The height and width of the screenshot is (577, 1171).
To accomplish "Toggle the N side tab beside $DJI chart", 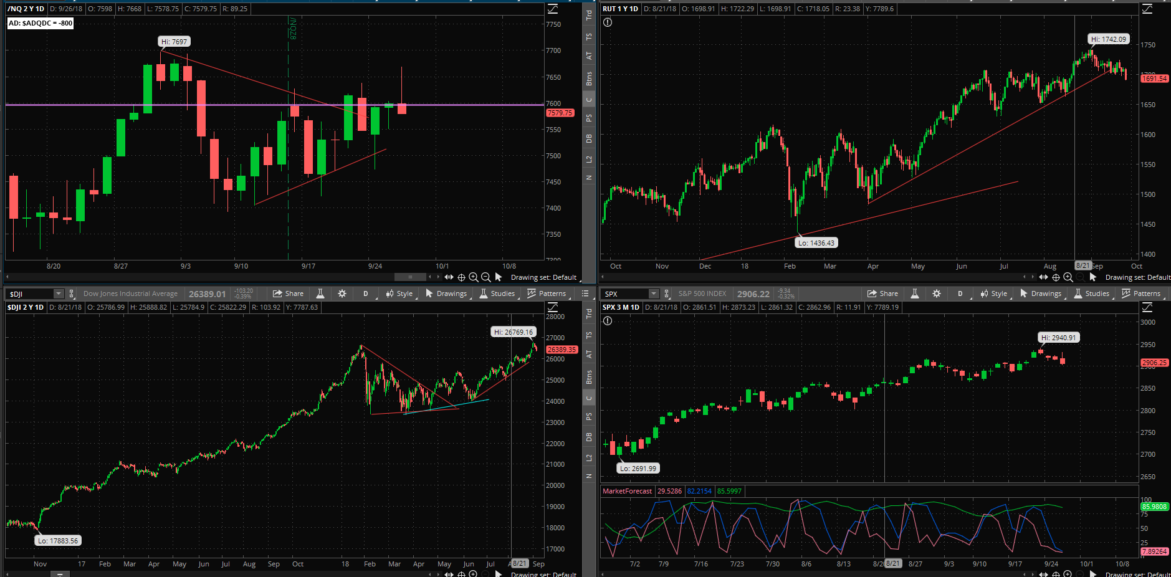I will pos(589,476).
